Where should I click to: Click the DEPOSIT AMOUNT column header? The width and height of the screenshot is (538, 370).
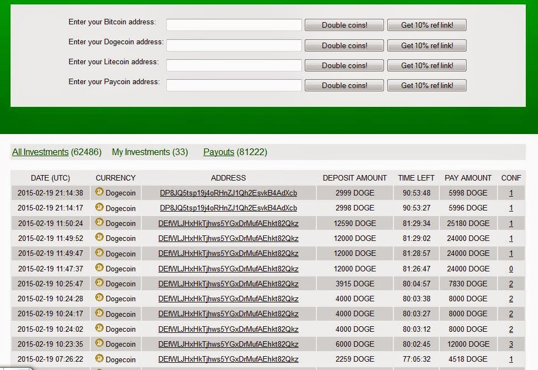coord(355,178)
